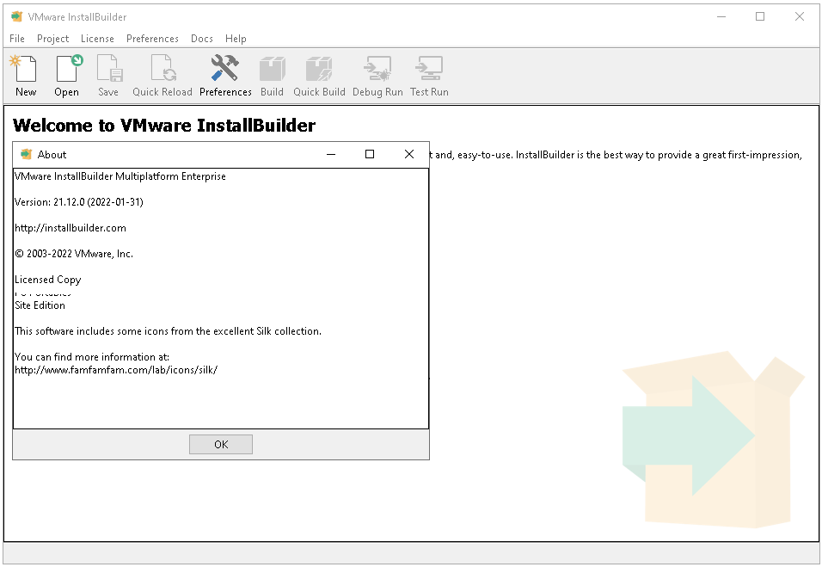This screenshot has height=567, width=822.
Task: Click the Save toolbar icon
Action: tap(108, 76)
